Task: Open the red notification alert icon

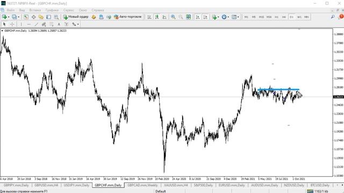Action: point(341,17)
